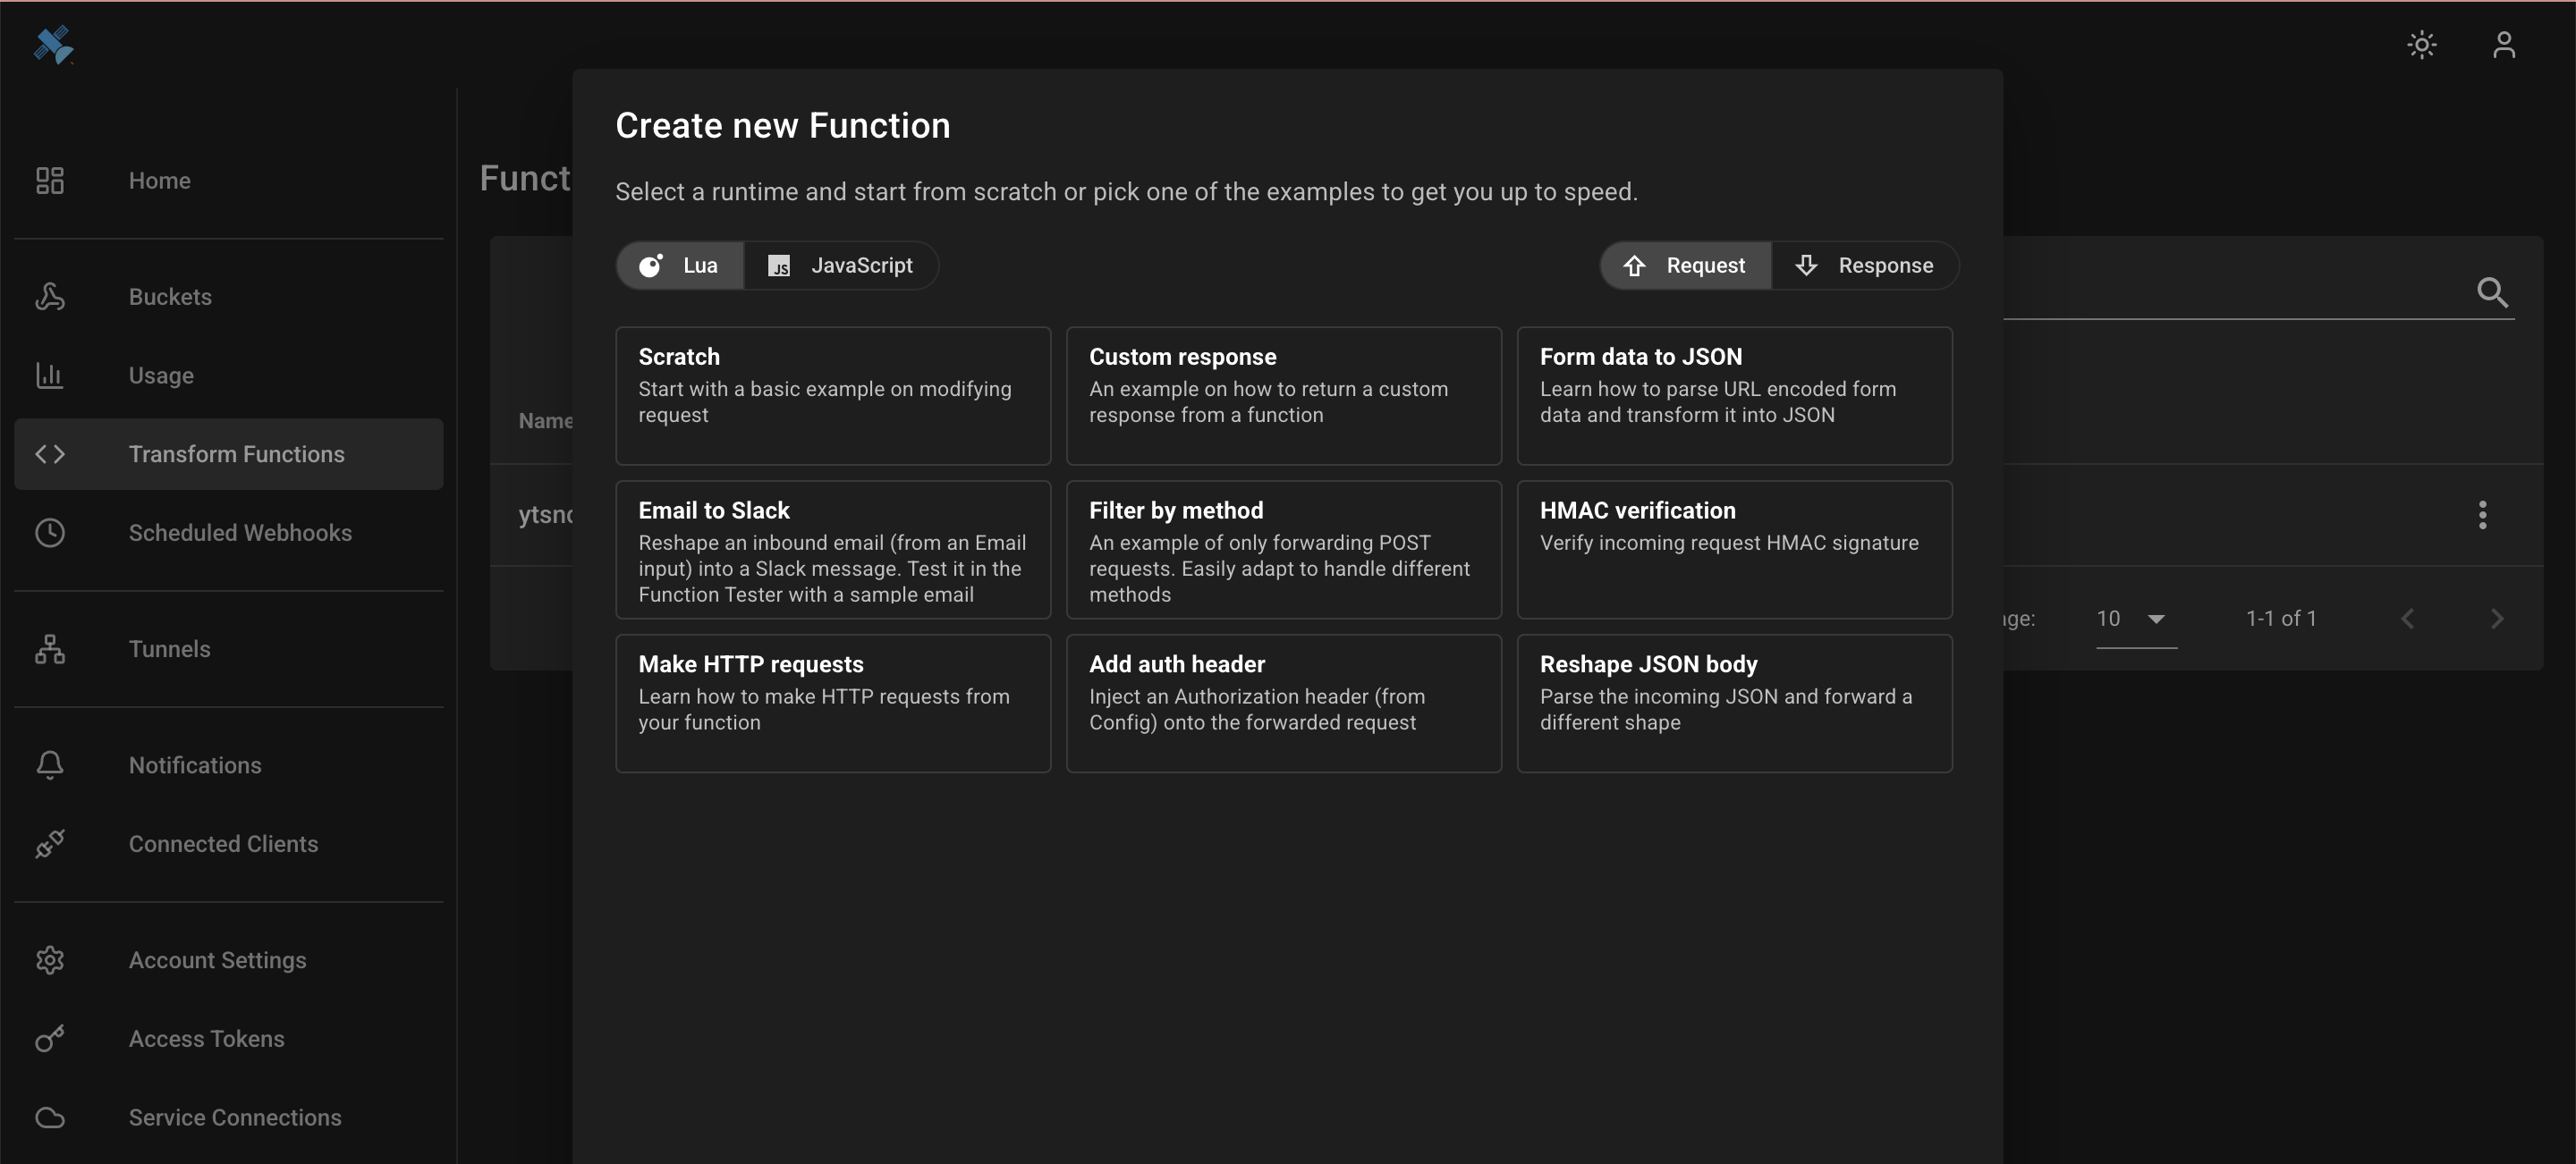Choose the Filter by method template
This screenshot has height=1164, width=2576.
(x=1284, y=550)
